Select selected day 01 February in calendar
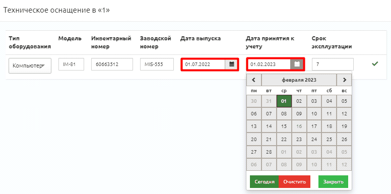The height and width of the screenshot is (194, 391). pos(284,101)
